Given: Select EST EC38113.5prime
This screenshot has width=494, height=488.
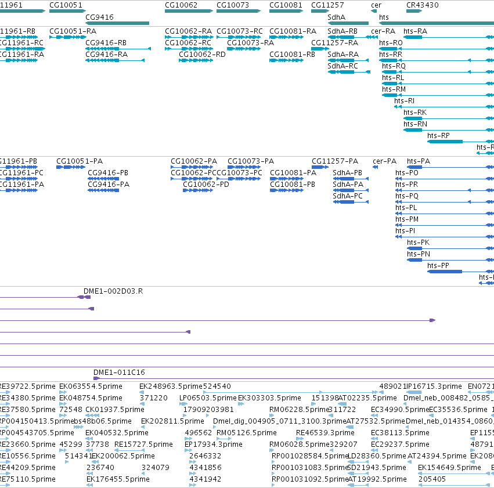Looking at the screenshot, I should pyautogui.click(x=400, y=433).
